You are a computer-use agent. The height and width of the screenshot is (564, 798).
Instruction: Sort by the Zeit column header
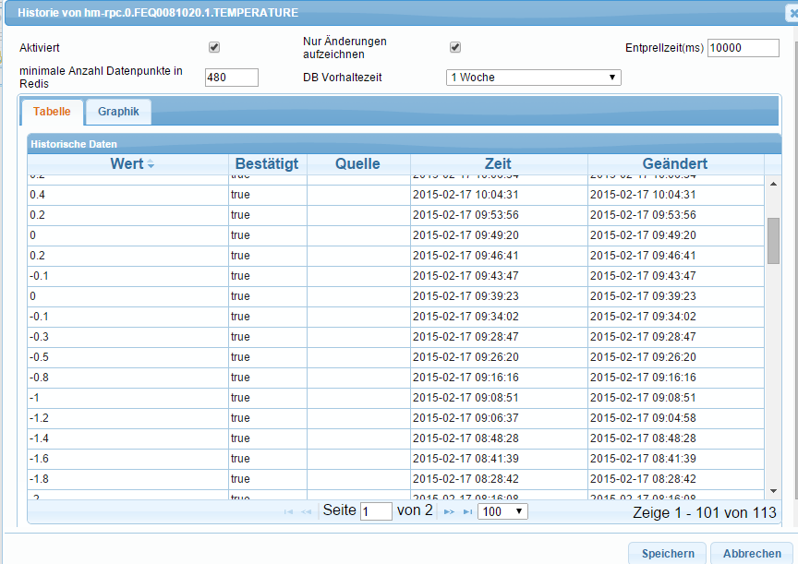pos(498,163)
